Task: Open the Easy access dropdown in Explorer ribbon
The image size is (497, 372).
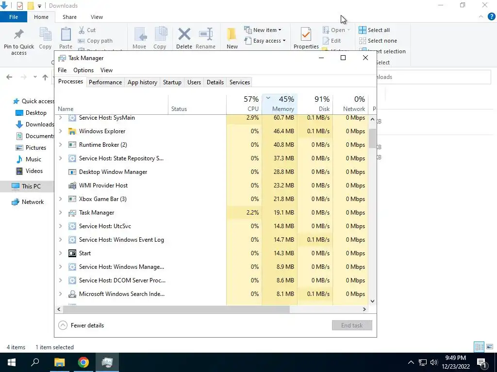Action: (x=265, y=41)
